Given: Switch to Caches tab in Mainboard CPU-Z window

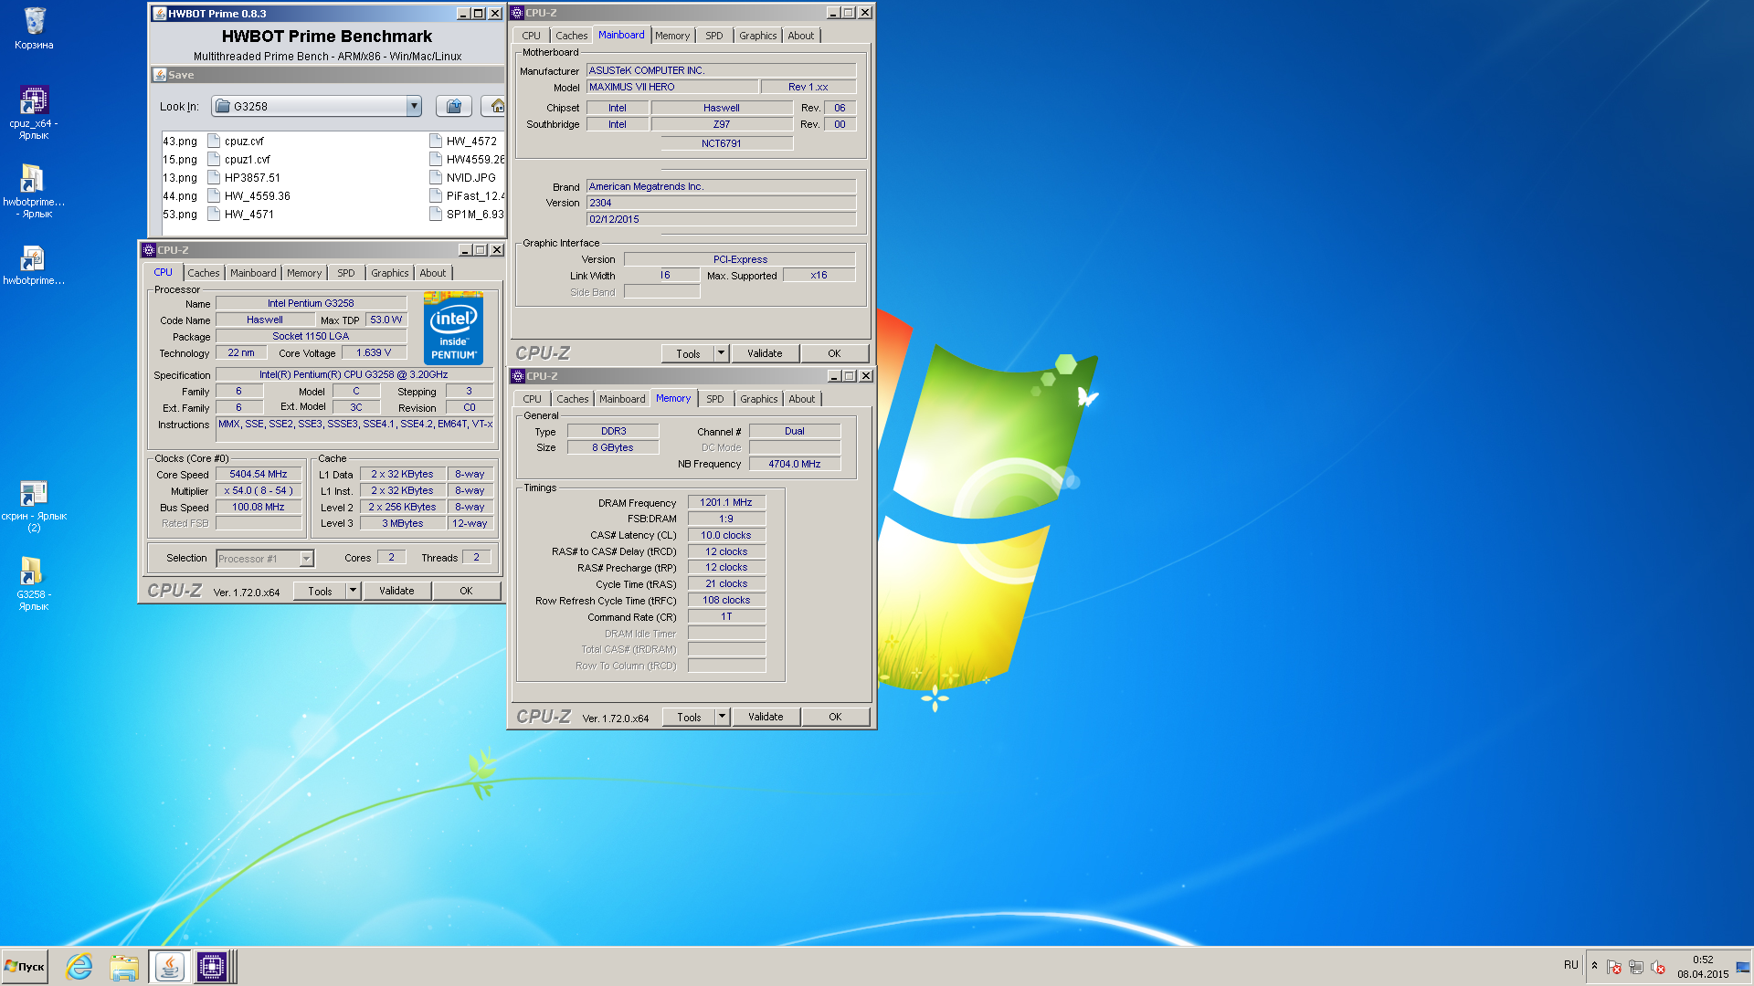Looking at the screenshot, I should 571,36.
